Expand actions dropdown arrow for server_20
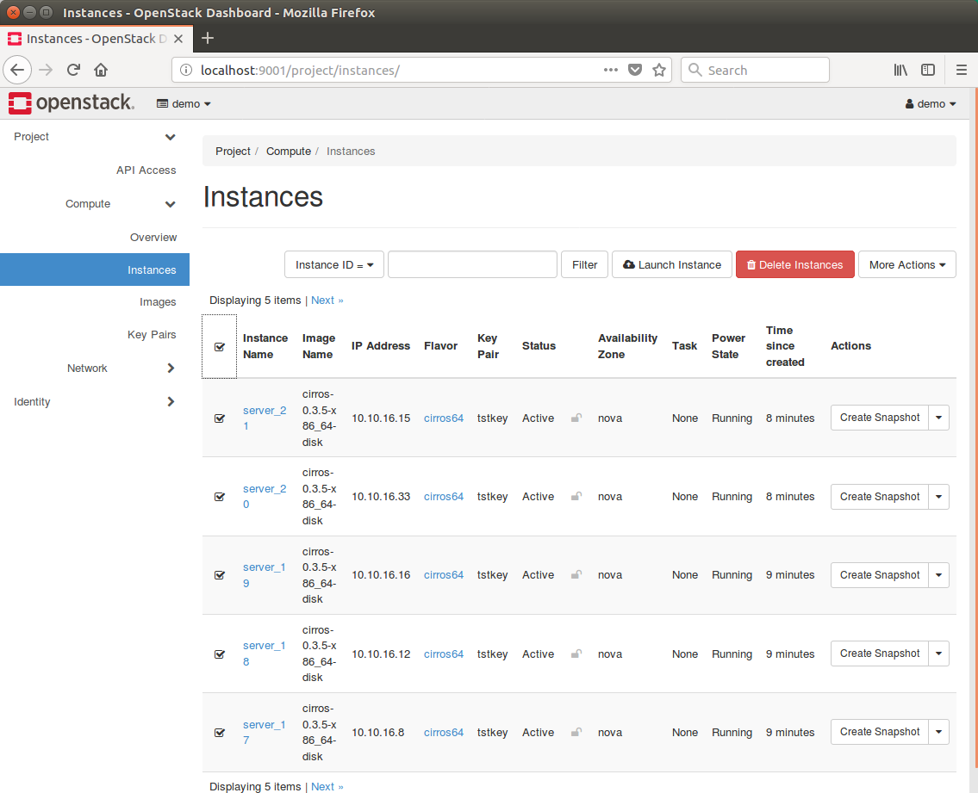The width and height of the screenshot is (978, 793). click(938, 497)
